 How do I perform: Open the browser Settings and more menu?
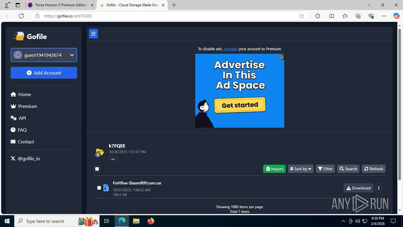(x=384, y=16)
